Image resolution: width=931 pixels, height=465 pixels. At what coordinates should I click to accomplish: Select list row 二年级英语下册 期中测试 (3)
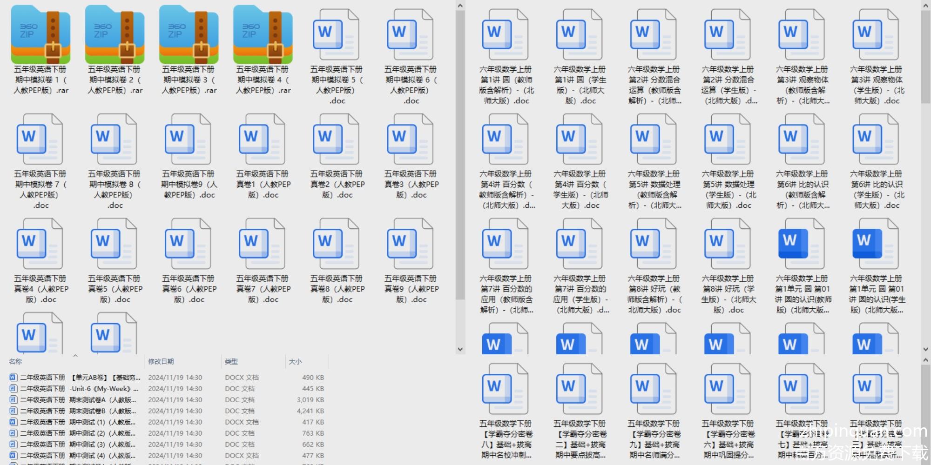(x=167, y=444)
